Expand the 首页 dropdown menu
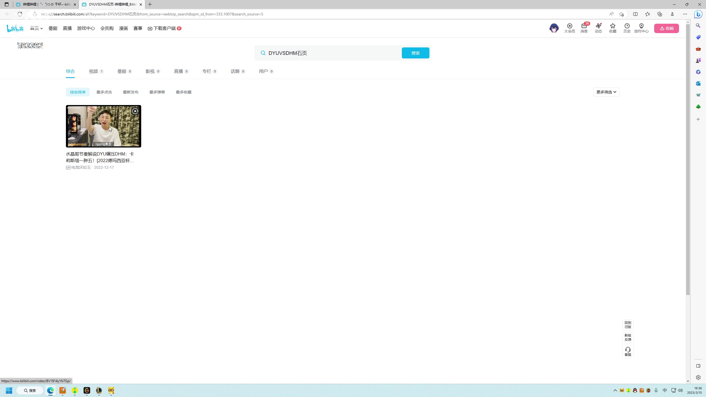This screenshot has height=397, width=706. click(x=36, y=28)
